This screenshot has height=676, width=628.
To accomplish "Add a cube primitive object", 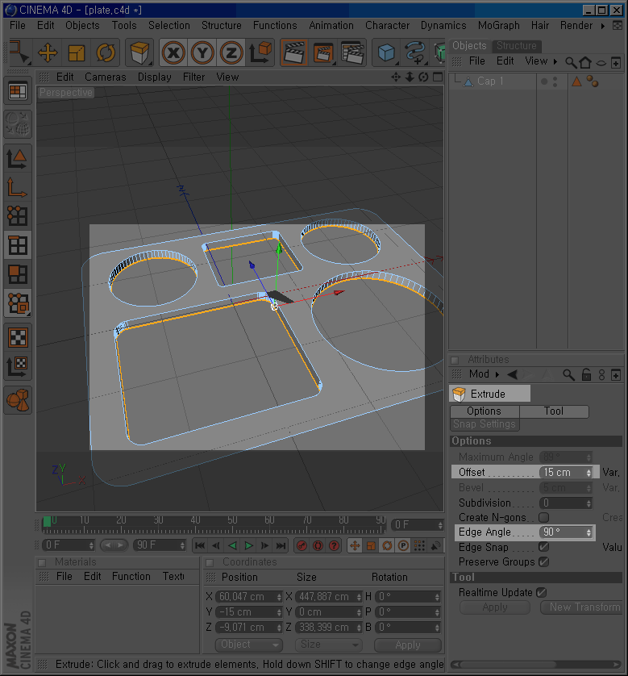I will coord(386,53).
